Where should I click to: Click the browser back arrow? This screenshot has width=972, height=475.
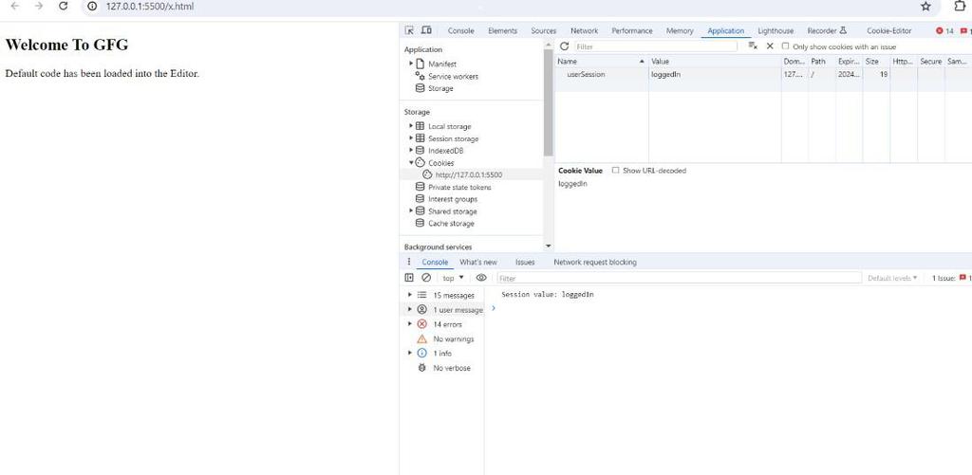click(15, 7)
